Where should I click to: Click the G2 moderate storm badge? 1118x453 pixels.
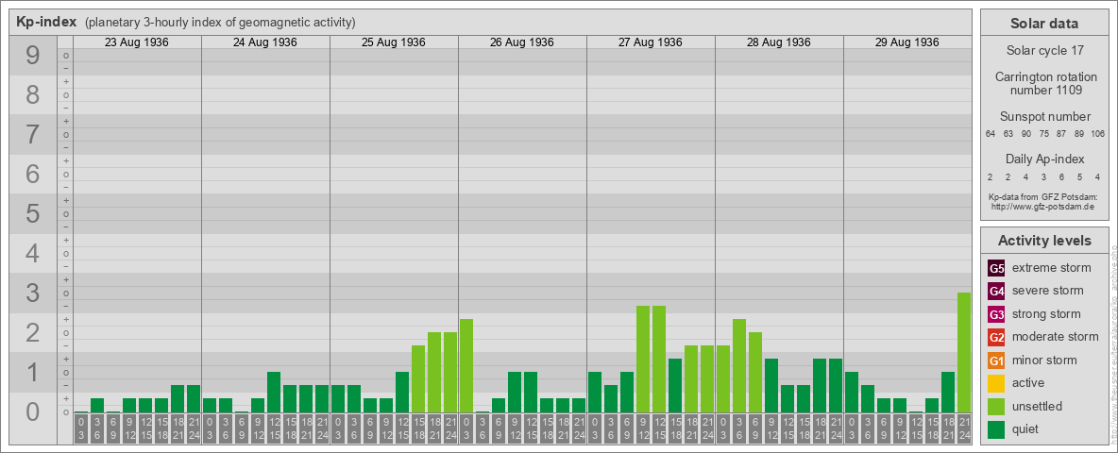997,338
